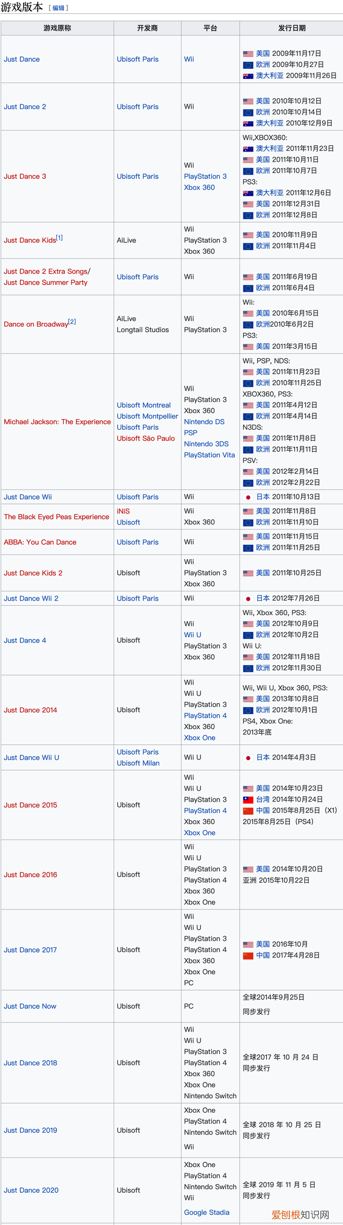Click the Australia flag beside 2009年11月26日
The height and width of the screenshot is (1225, 343).
248,76
